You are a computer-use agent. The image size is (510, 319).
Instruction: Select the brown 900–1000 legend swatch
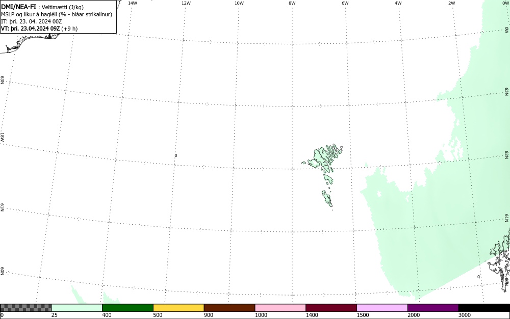pyautogui.click(x=229, y=308)
